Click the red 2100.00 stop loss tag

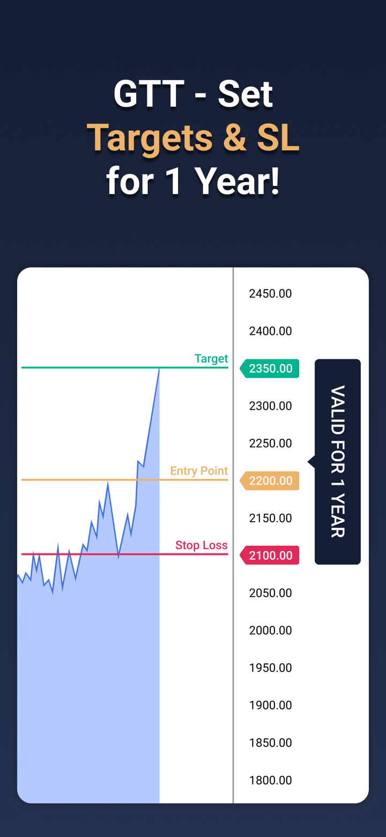click(270, 555)
